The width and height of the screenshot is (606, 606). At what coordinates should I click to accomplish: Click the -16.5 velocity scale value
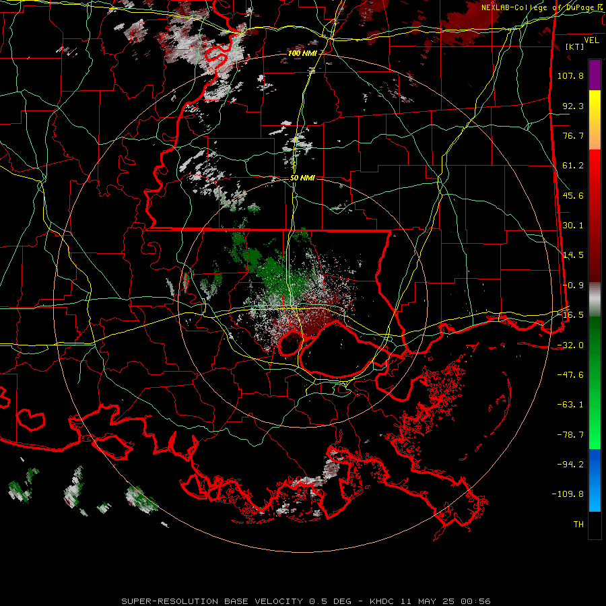tap(570, 315)
